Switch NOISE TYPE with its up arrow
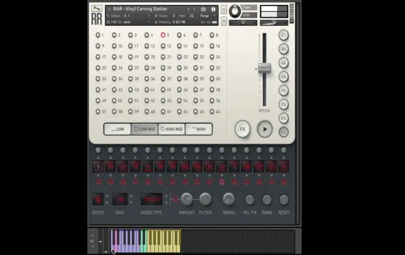This screenshot has height=255, width=405. [166, 196]
